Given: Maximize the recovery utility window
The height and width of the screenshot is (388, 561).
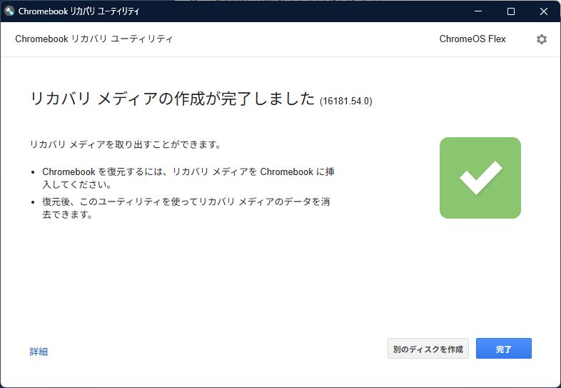Looking at the screenshot, I should click(511, 11).
